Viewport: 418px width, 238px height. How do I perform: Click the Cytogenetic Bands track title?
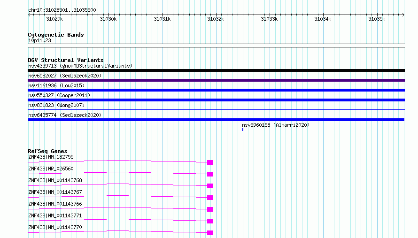(56, 35)
